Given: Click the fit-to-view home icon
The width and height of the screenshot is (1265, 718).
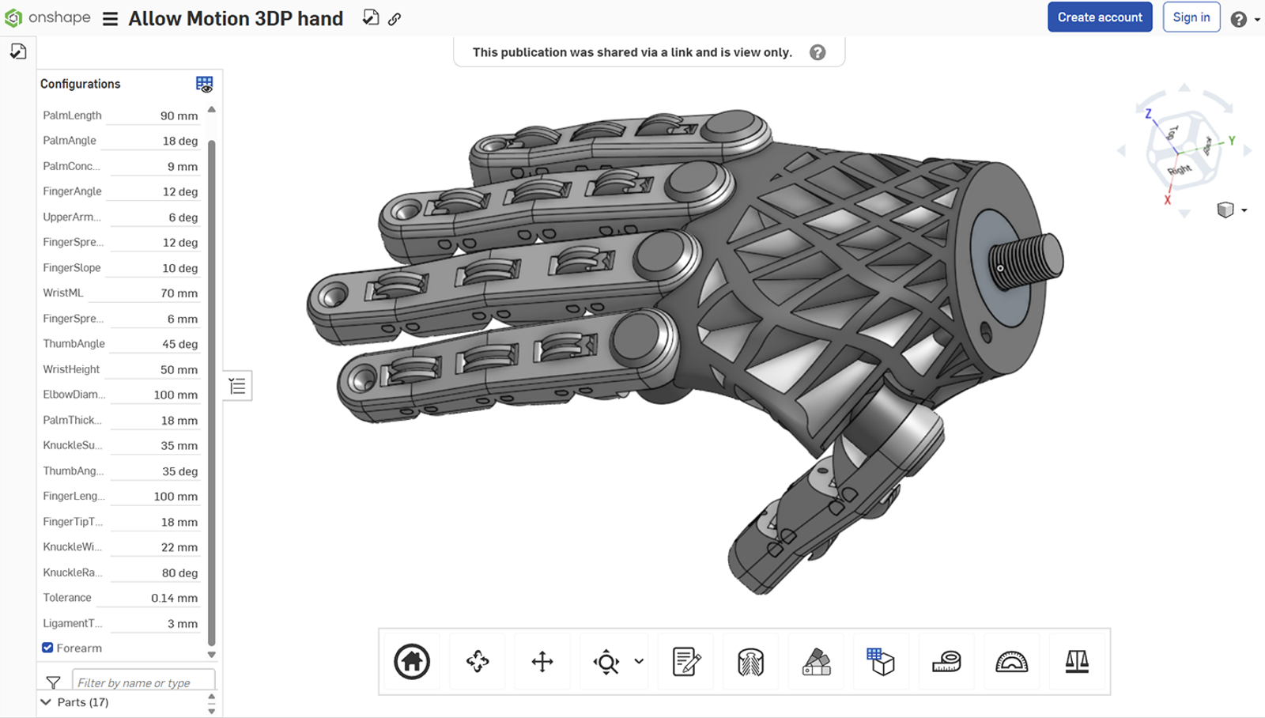Looking at the screenshot, I should (411, 662).
